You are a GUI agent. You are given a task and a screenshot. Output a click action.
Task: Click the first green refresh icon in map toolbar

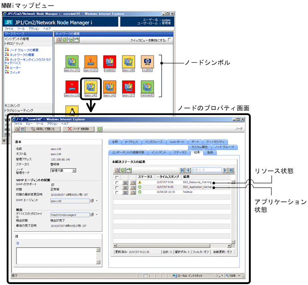click(x=65, y=40)
